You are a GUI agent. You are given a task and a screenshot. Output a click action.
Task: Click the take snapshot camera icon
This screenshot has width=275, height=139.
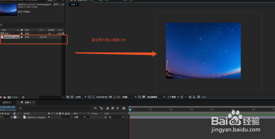[111, 97]
